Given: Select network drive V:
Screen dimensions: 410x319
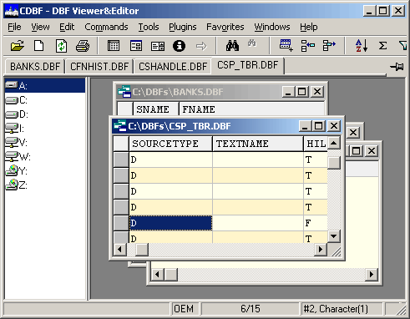Looking at the screenshot, I should (x=16, y=143).
